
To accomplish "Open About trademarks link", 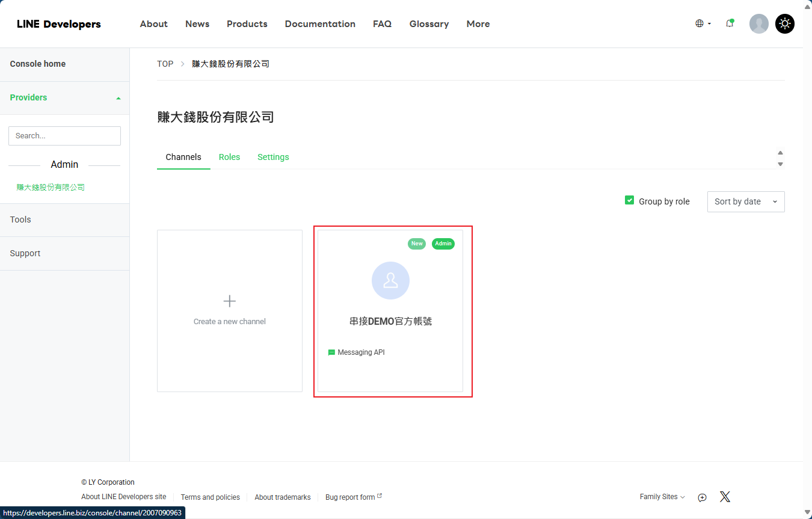I will 283,497.
